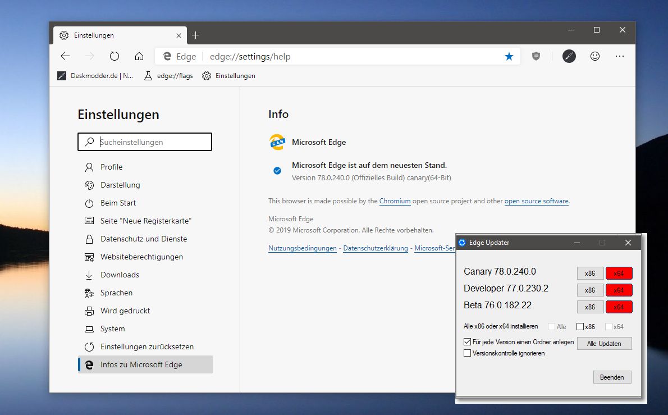Click the Chromium link
668x415 pixels.
[395, 201]
